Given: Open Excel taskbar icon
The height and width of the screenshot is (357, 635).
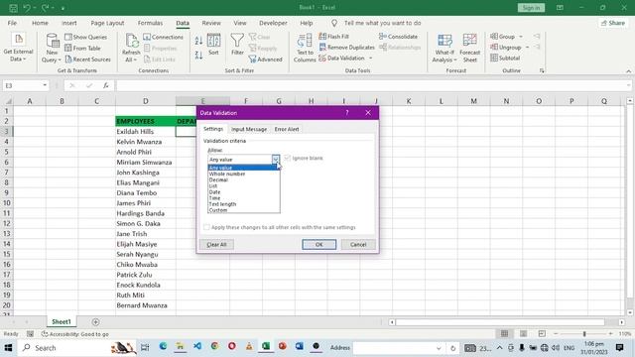Looking at the screenshot, I should coord(266,347).
